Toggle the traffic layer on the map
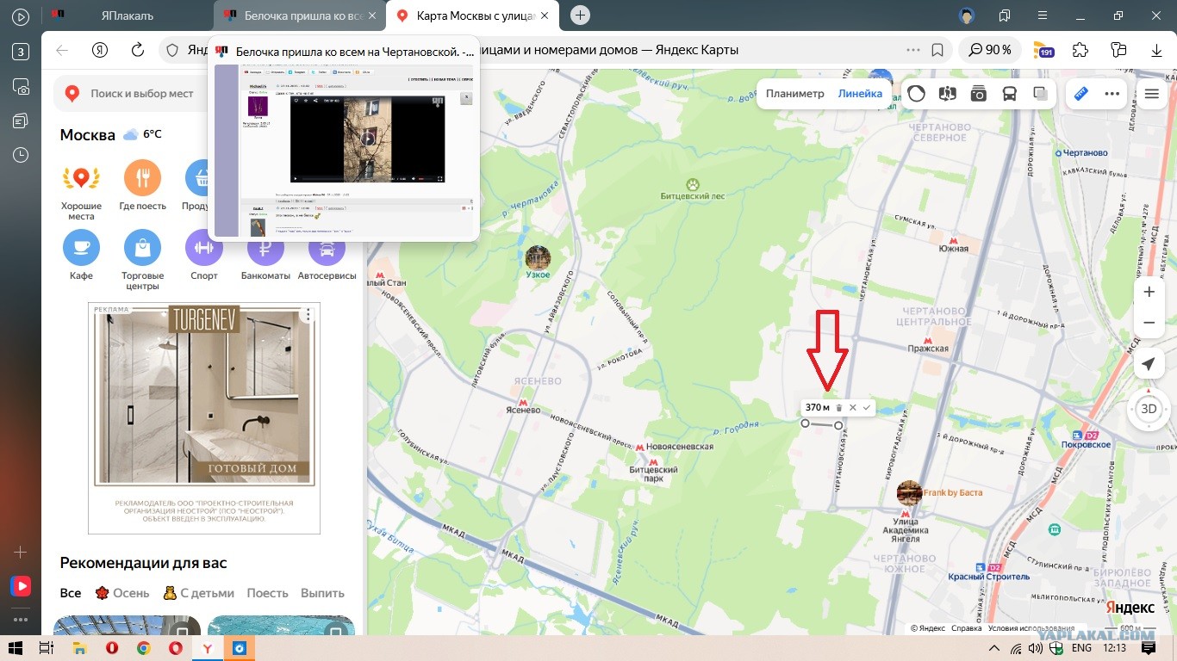 917,94
